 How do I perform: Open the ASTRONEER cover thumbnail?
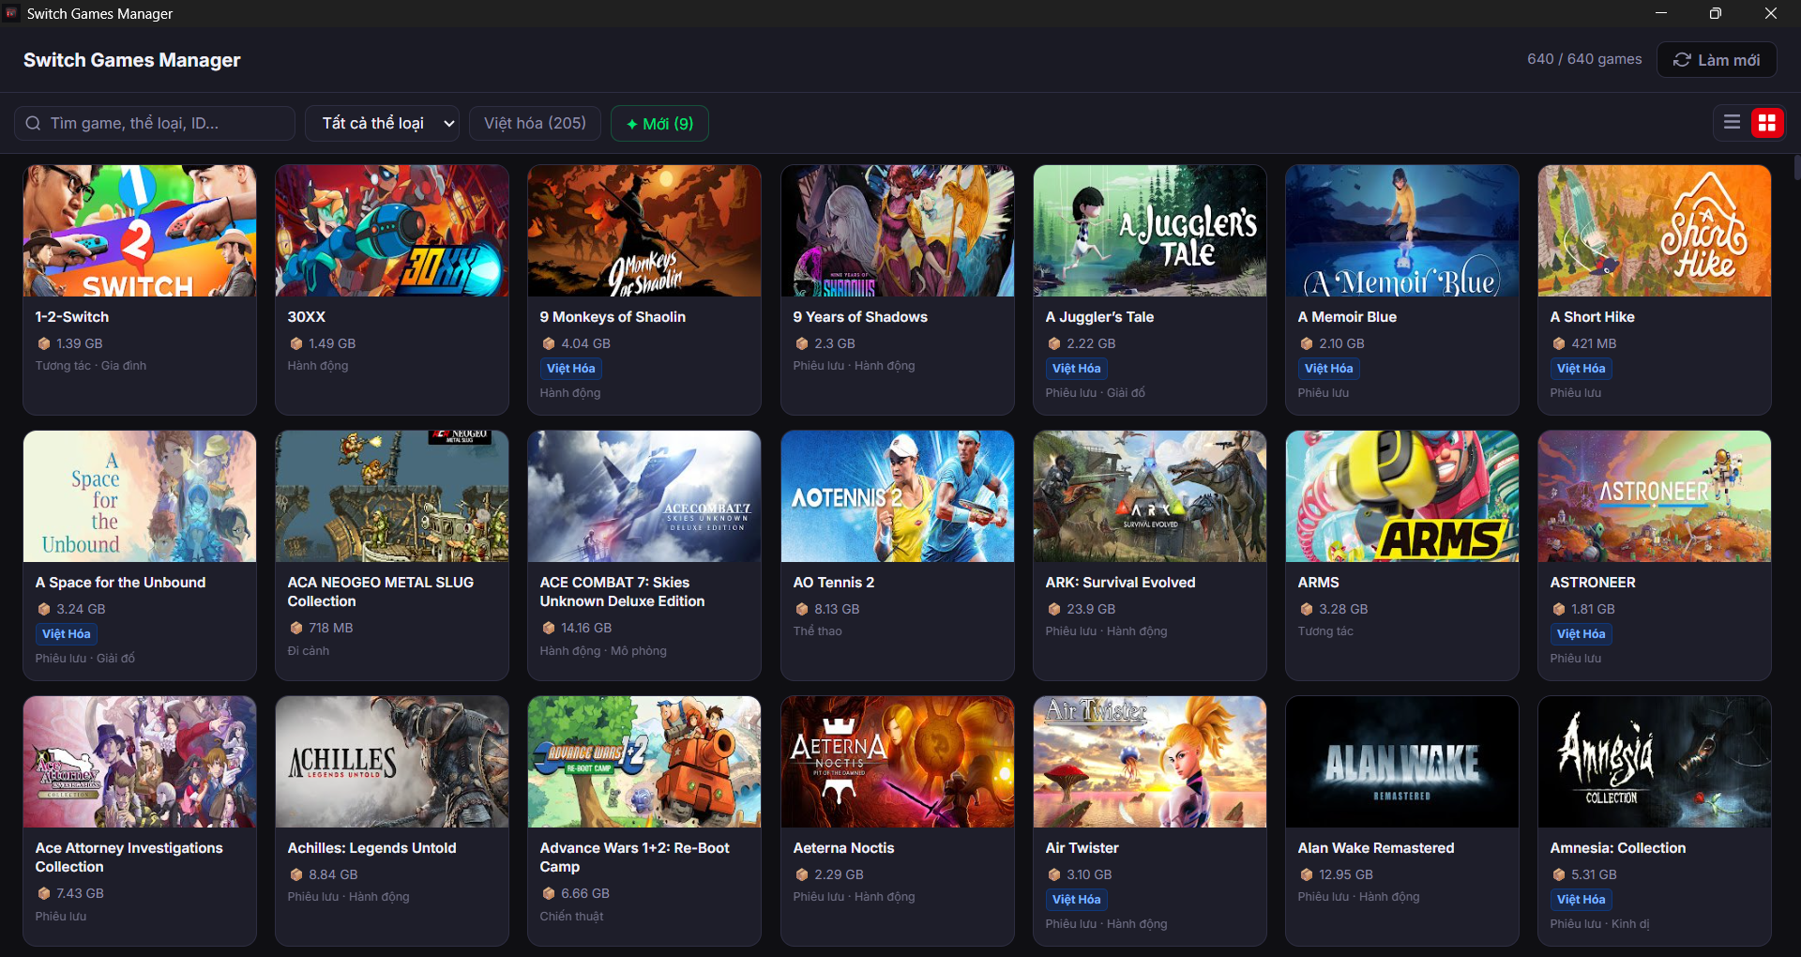click(x=1655, y=496)
